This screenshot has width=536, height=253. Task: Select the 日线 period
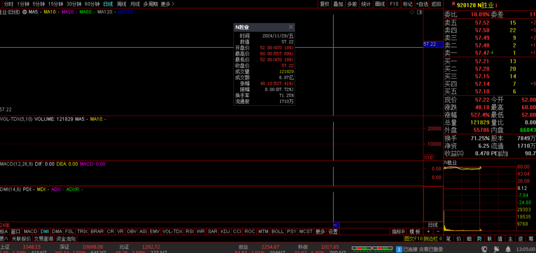(108, 4)
